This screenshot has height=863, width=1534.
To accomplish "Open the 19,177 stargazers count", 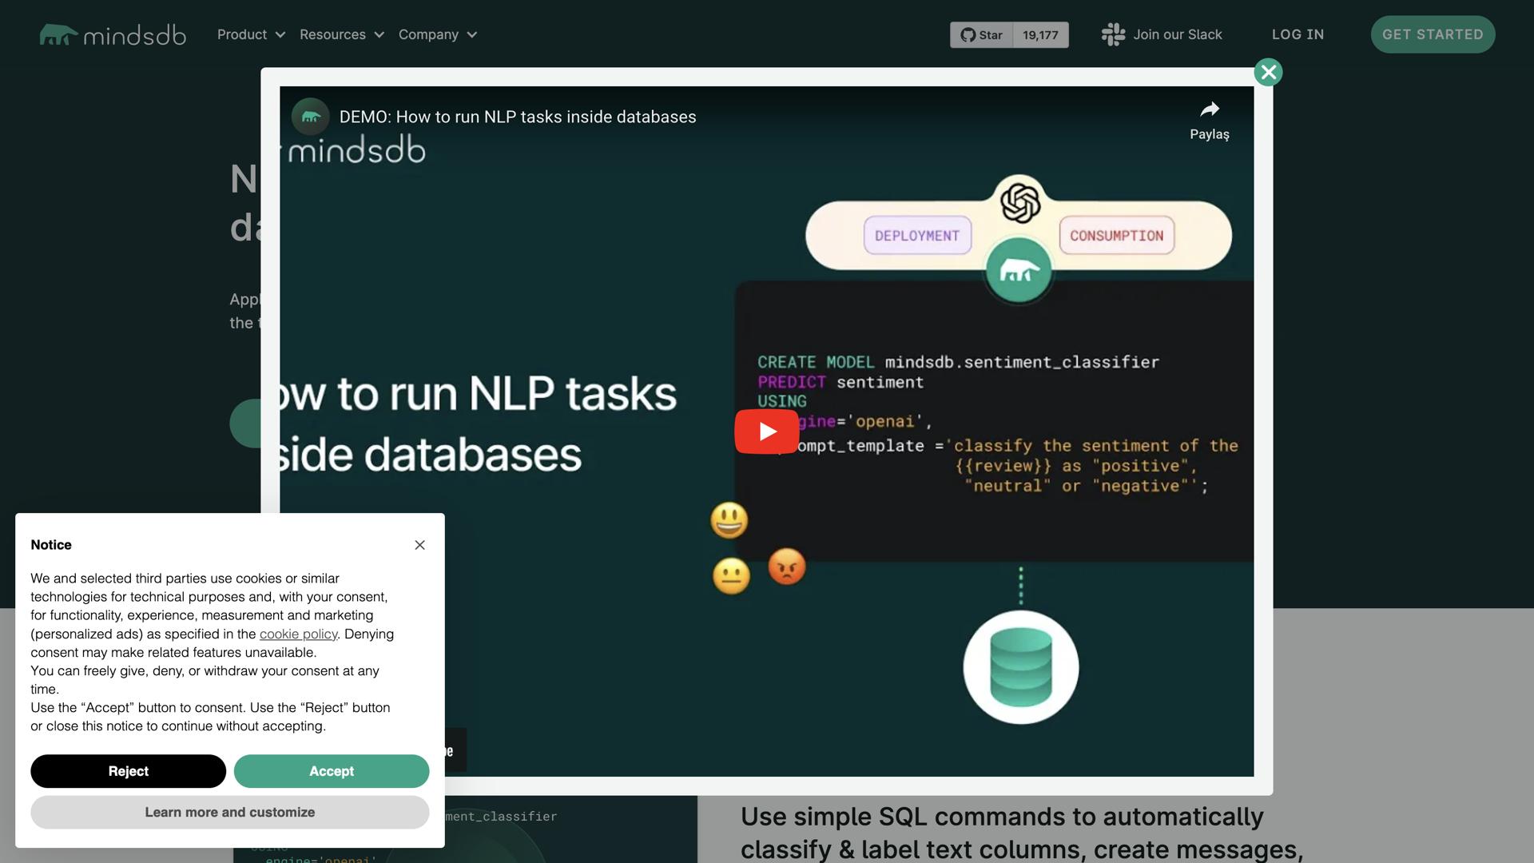I will coord(1040,35).
